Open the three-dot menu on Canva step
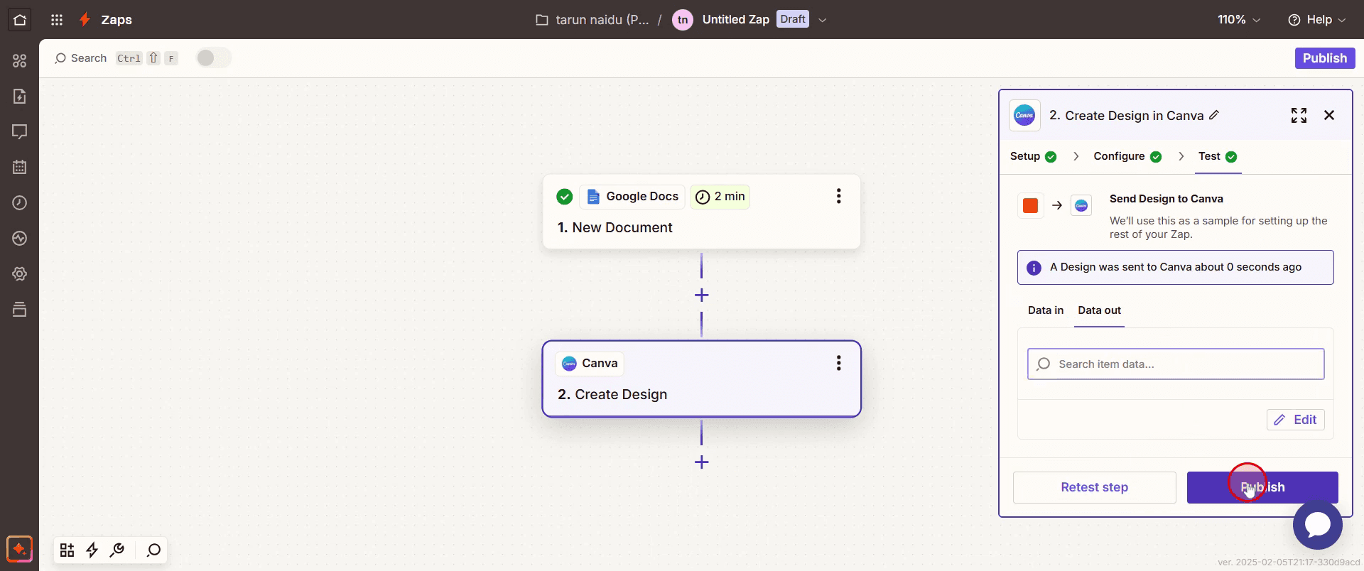 click(x=839, y=364)
